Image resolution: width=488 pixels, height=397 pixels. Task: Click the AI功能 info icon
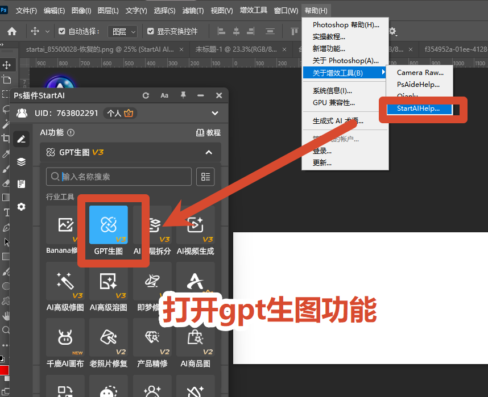pyautogui.click(x=71, y=133)
